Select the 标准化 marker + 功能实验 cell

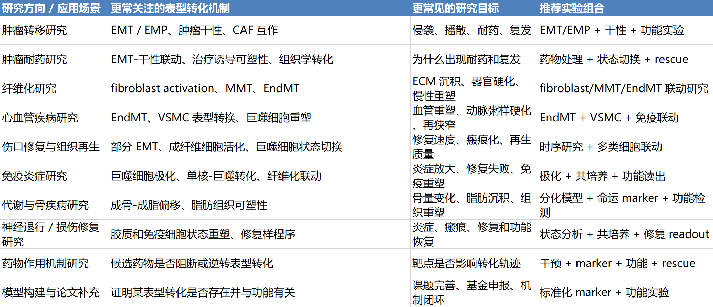604,292
